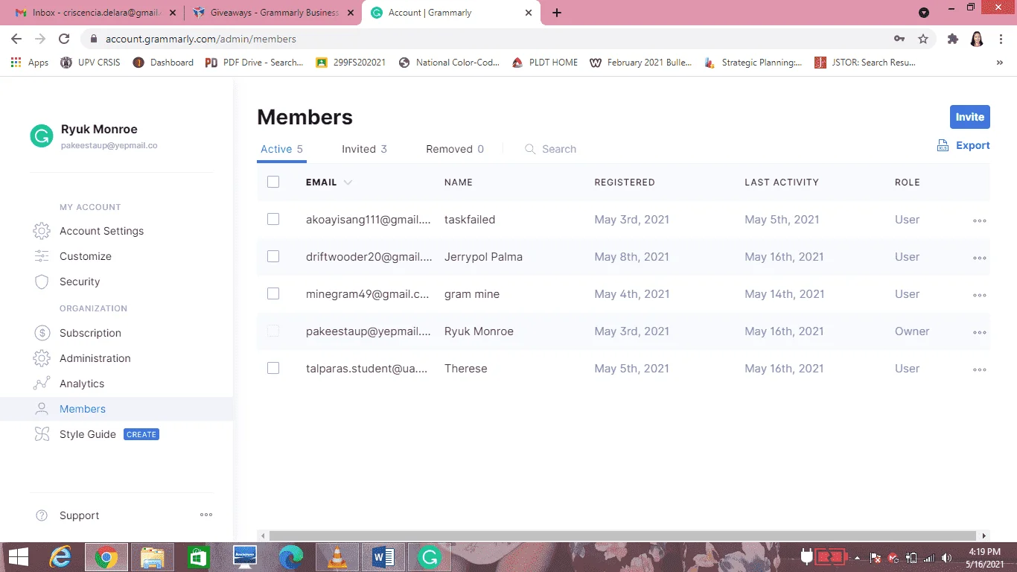Open more options next to Support

pyautogui.click(x=206, y=515)
